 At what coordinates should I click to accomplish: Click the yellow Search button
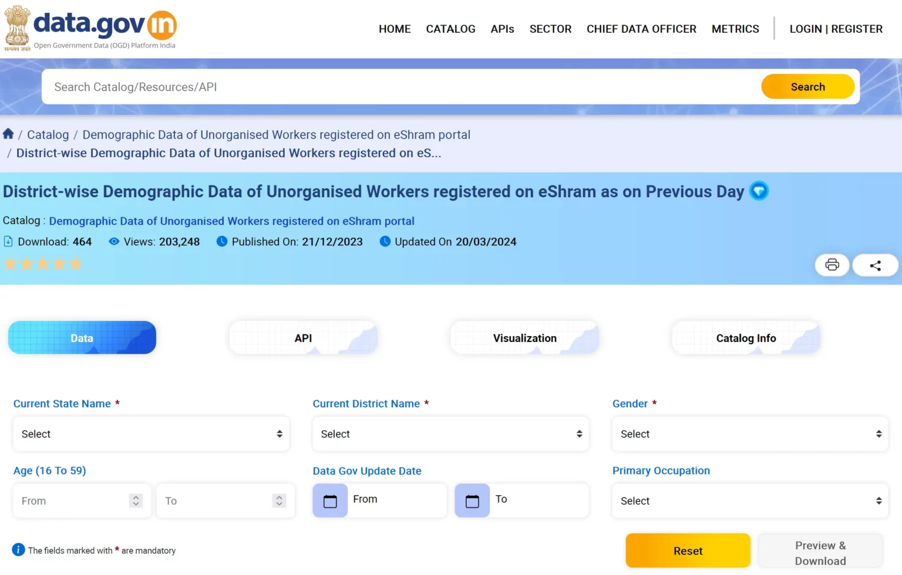[807, 87]
